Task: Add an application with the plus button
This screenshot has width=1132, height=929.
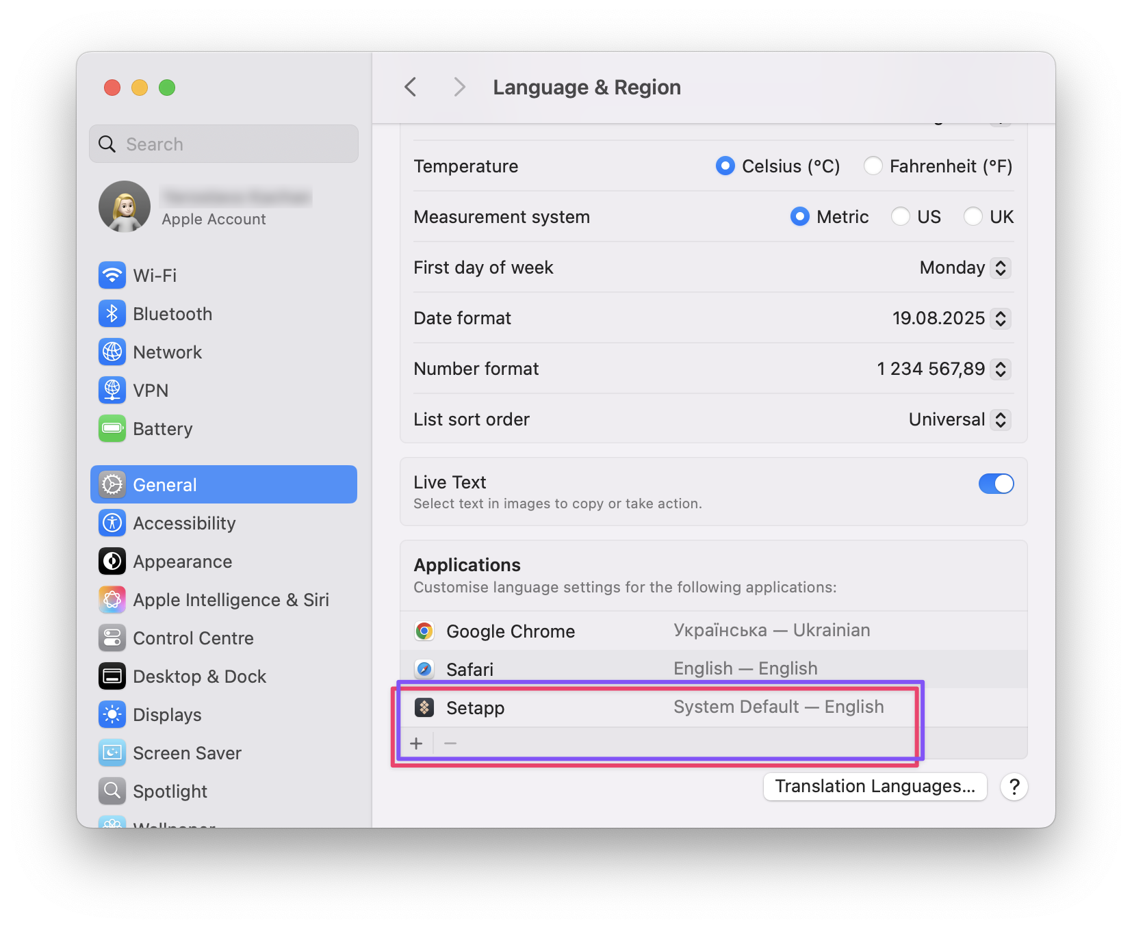Action: pyautogui.click(x=416, y=743)
